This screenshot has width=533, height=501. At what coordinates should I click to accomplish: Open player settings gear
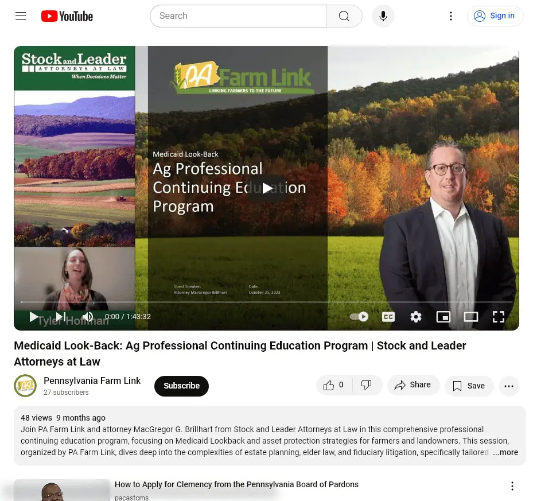416,317
